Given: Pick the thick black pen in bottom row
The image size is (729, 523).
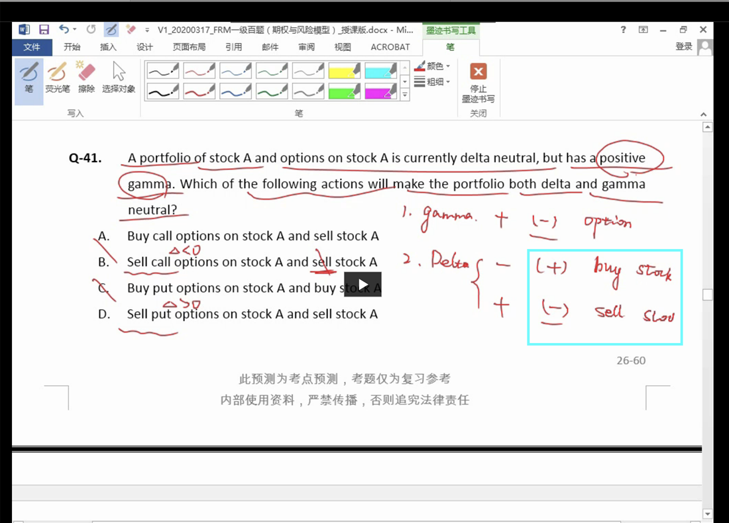Looking at the screenshot, I should pyautogui.click(x=163, y=91).
